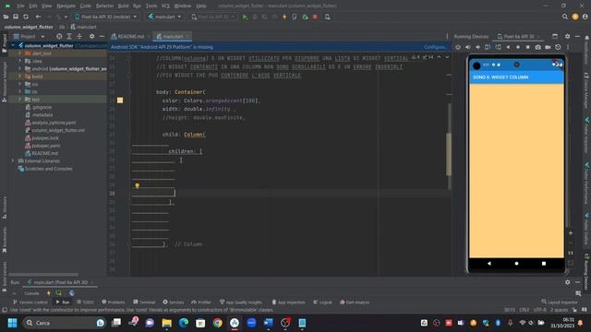Open the Navigate menu

(66, 6)
